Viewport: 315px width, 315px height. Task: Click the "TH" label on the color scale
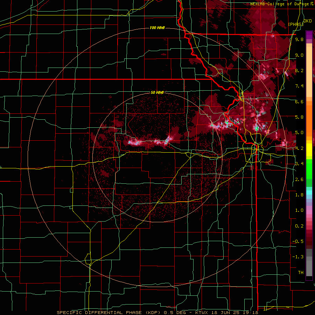pos(301,273)
